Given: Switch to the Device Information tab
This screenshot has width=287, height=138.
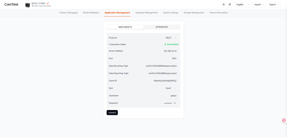Looking at the screenshot, I should (x=218, y=13).
